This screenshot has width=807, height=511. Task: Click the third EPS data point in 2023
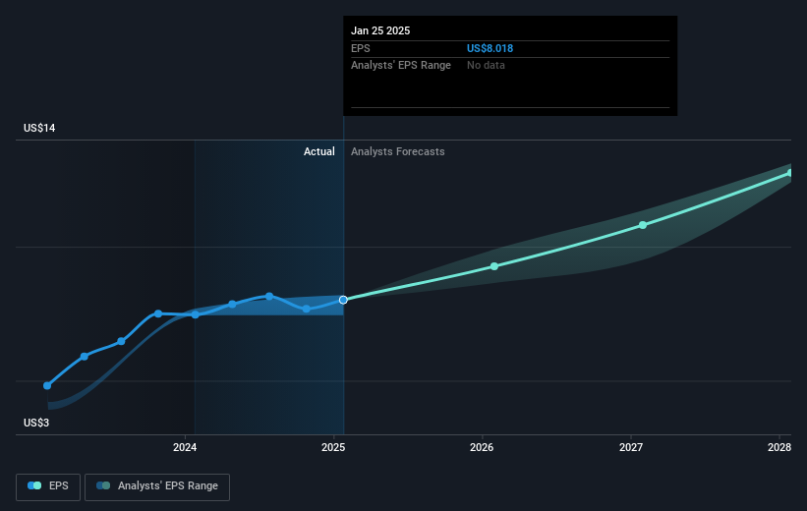pos(121,341)
